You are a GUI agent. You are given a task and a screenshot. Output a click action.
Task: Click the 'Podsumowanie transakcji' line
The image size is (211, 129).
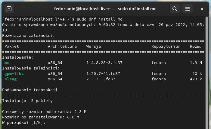[x=30, y=90]
